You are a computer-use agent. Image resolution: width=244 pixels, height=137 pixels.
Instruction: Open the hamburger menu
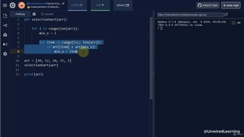5,5
